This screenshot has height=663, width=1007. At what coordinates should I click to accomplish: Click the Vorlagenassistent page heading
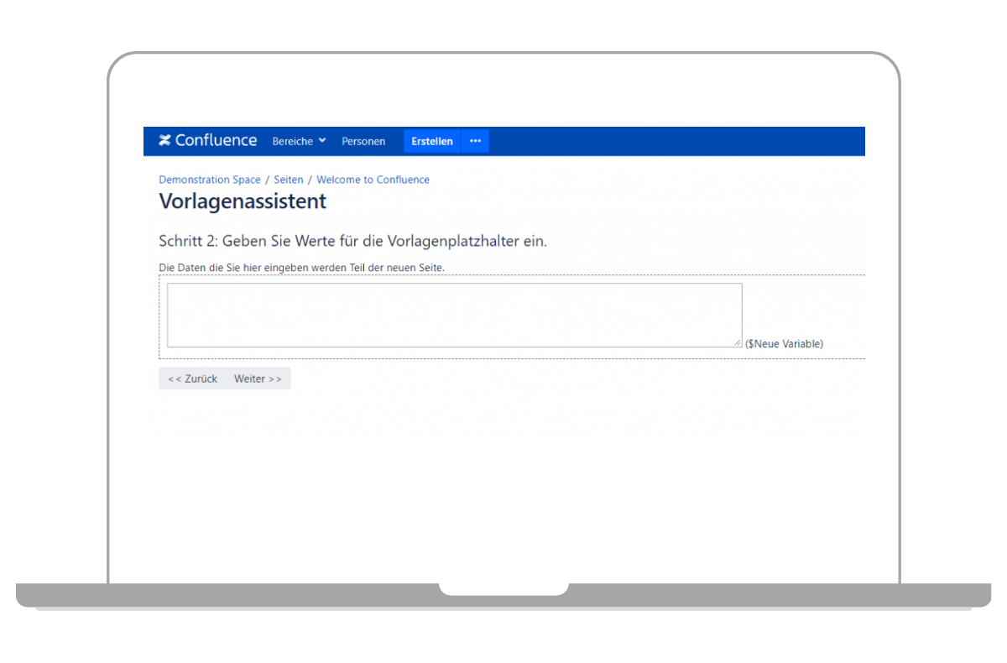[x=243, y=201]
